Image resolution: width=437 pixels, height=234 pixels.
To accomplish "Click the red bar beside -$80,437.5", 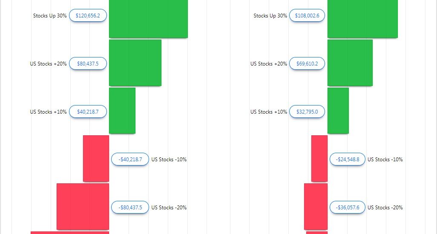I will (x=83, y=206).
